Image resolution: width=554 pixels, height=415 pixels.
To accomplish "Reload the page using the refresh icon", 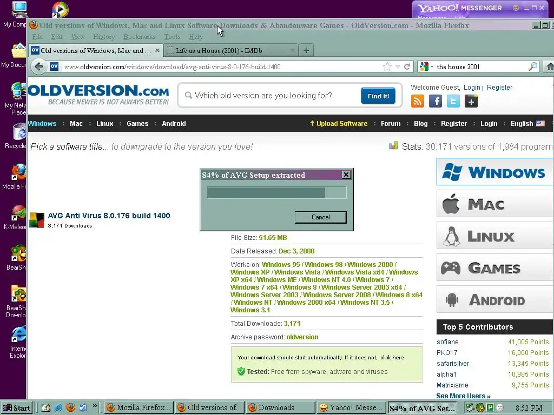I will click(x=407, y=66).
